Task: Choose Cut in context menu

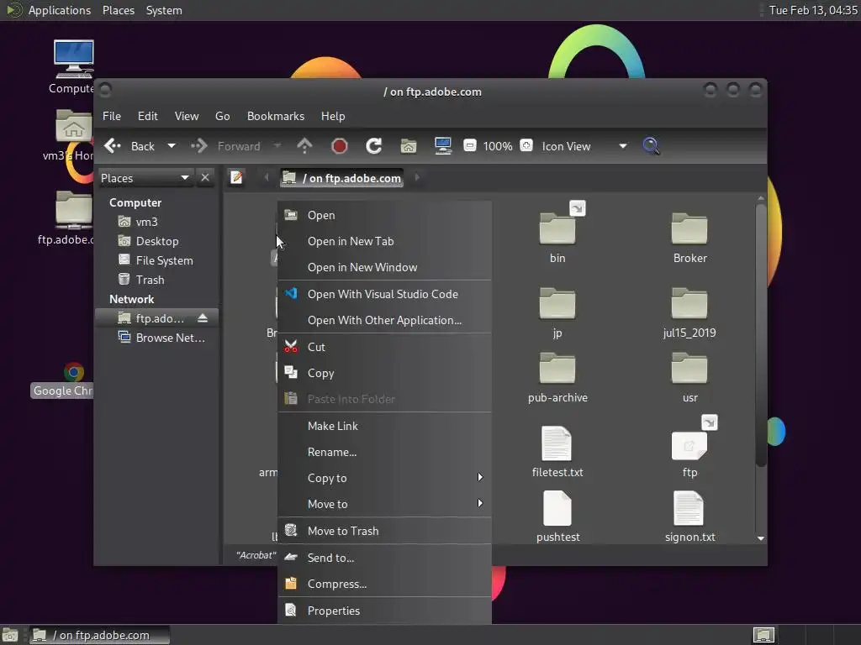Action: tap(384, 347)
